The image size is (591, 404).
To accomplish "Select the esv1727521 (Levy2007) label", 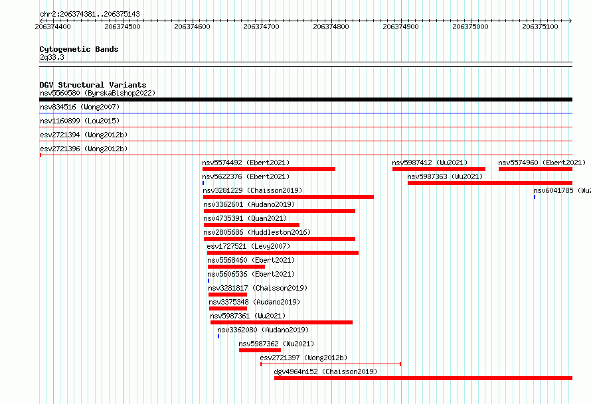I will pyautogui.click(x=248, y=246).
